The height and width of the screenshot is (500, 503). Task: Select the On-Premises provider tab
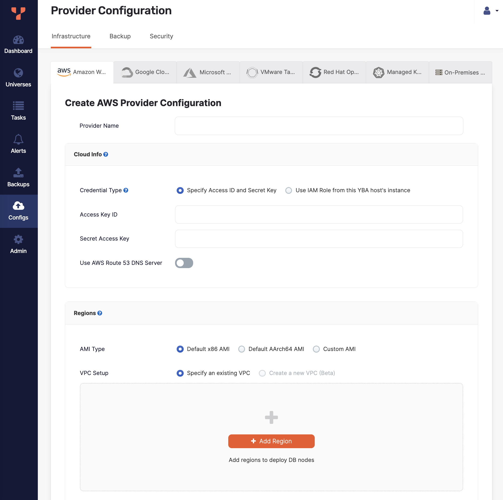click(x=460, y=72)
